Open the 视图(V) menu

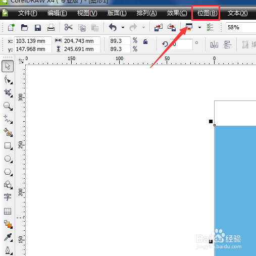87,13
